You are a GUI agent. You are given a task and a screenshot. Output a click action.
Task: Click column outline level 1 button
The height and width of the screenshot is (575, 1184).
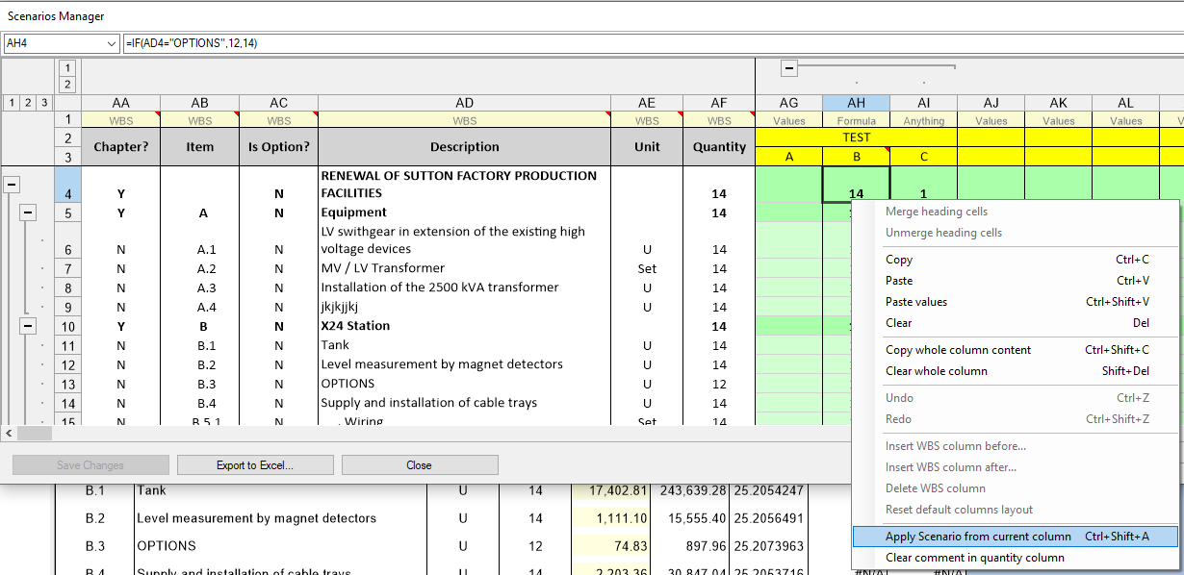click(x=67, y=68)
